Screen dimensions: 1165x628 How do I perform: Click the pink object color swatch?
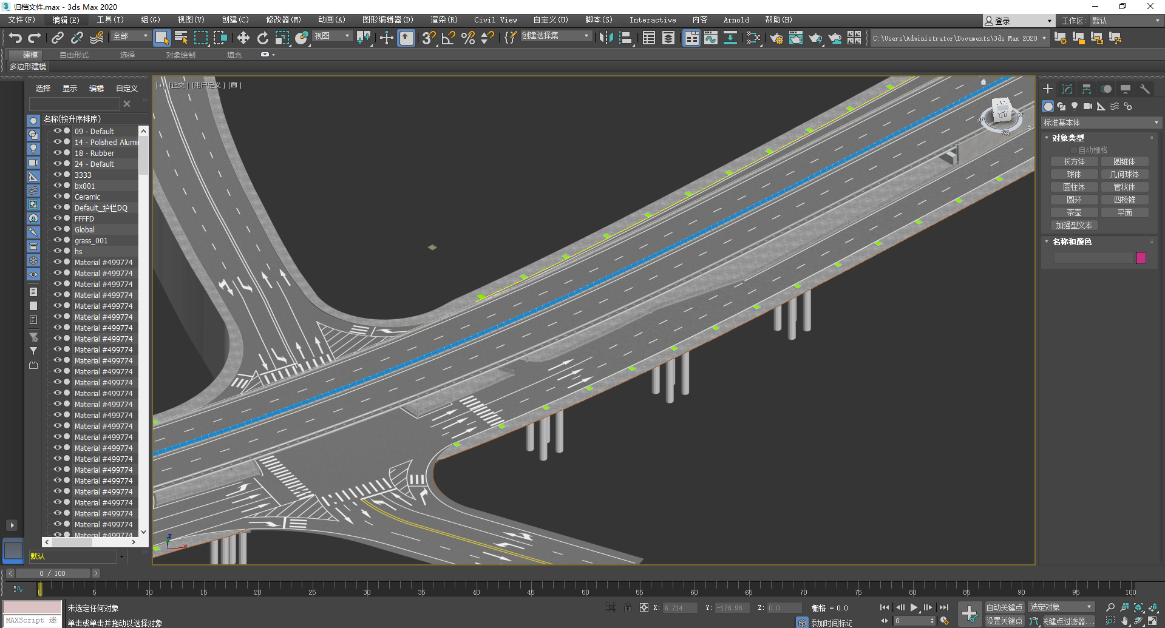(x=1141, y=258)
